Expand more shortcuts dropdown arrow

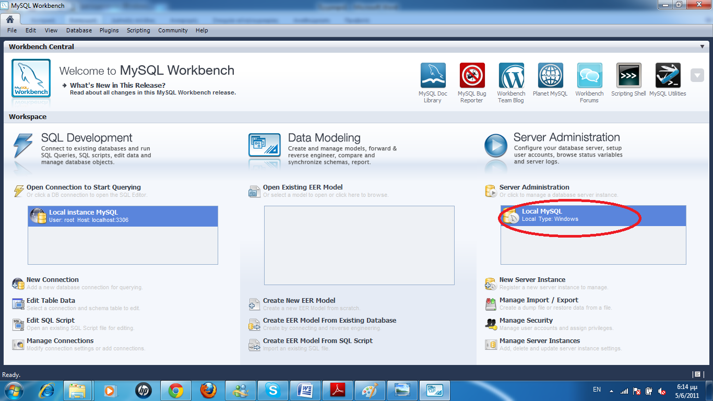[697, 75]
